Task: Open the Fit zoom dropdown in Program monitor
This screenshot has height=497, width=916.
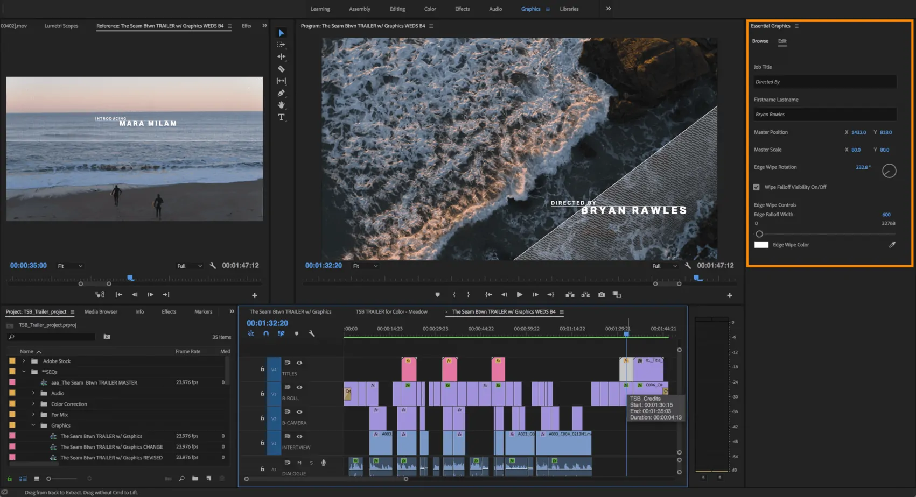Action: click(x=365, y=265)
